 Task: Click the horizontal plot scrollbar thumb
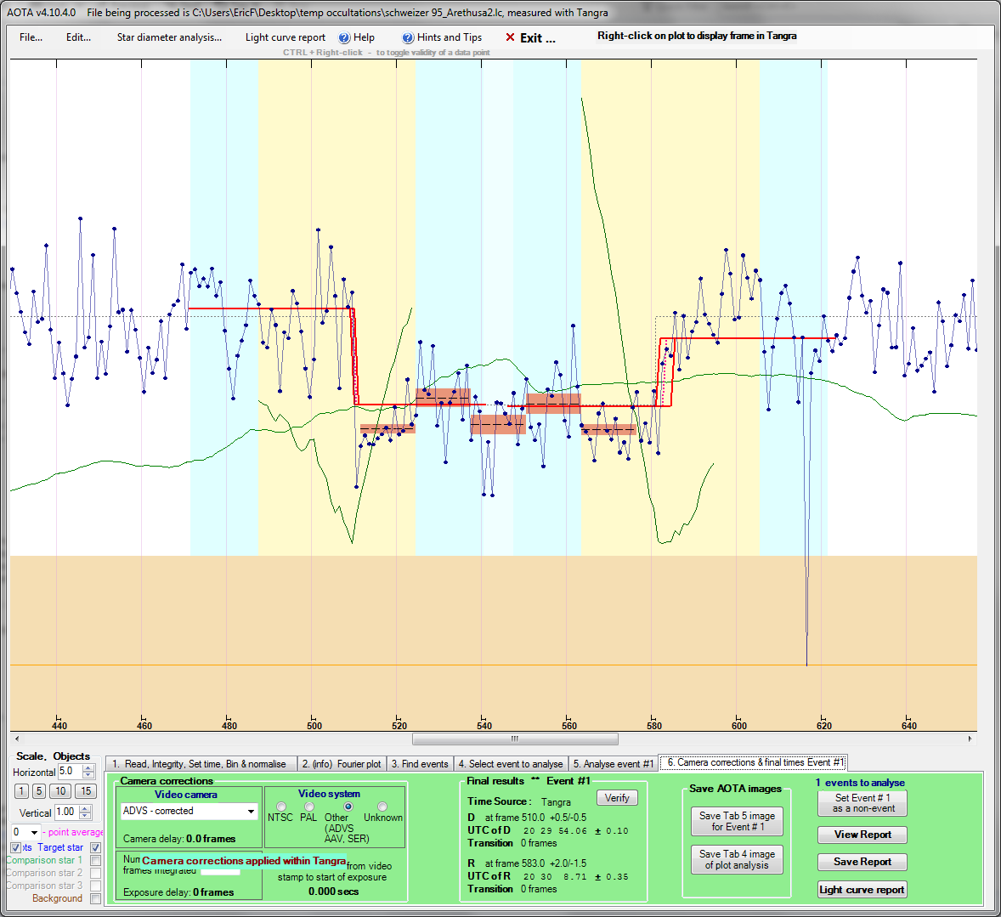coord(515,739)
